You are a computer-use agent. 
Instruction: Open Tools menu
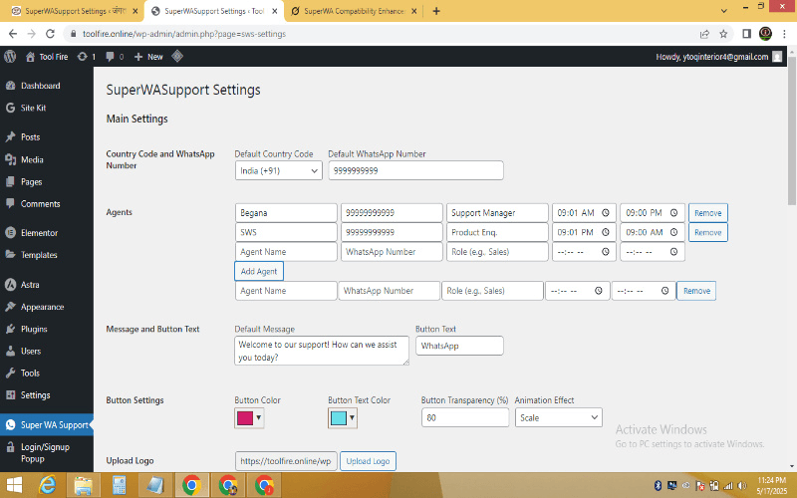(30, 373)
